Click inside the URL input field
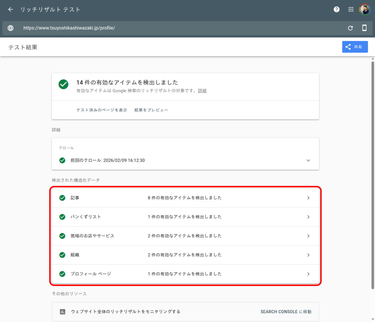 coord(146,28)
